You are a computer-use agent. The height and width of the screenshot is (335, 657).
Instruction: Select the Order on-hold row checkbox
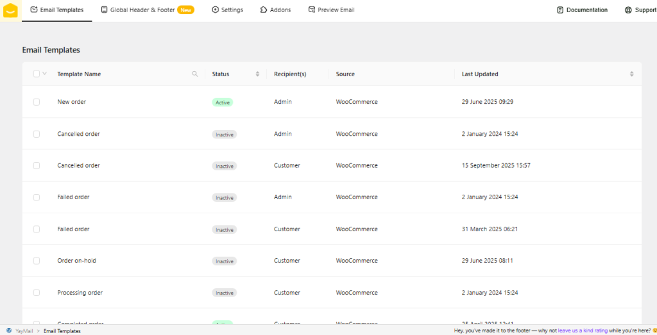tap(37, 261)
